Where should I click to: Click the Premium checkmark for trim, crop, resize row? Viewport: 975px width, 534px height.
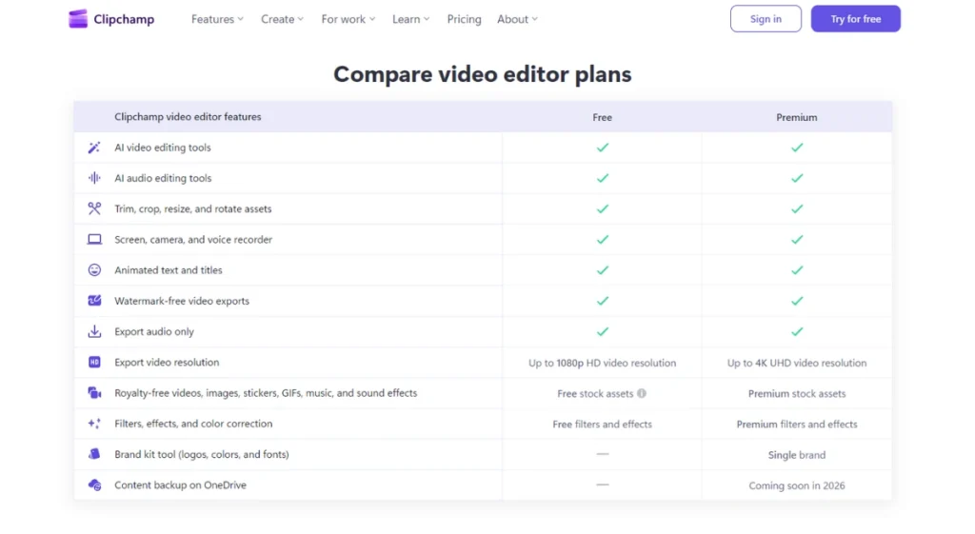click(797, 208)
